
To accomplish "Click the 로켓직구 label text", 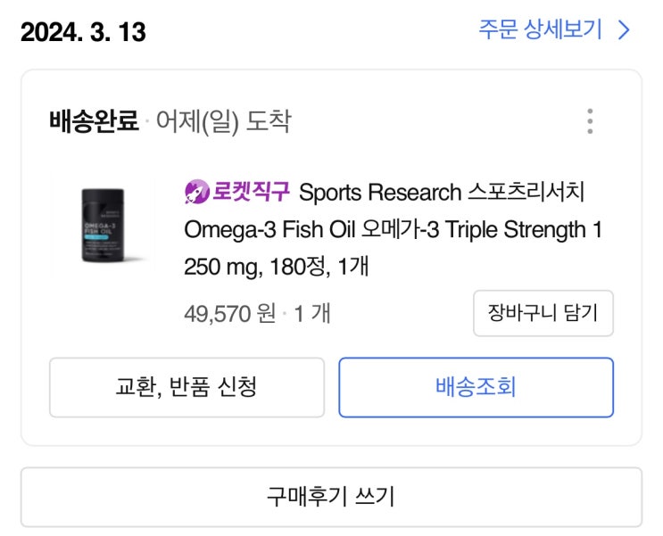I will (252, 192).
